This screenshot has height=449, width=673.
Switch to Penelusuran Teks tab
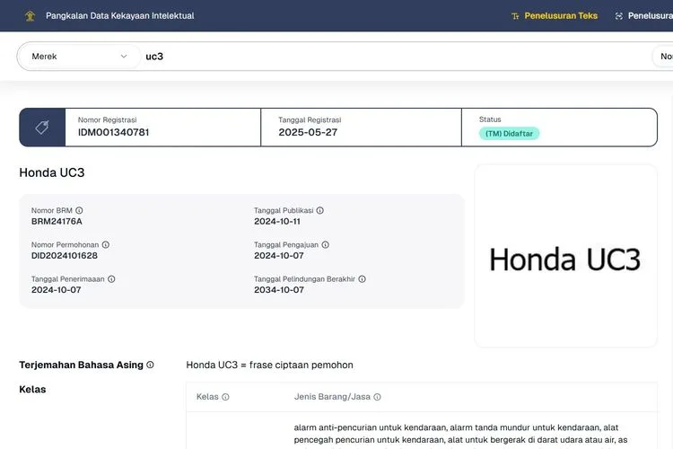(554, 15)
